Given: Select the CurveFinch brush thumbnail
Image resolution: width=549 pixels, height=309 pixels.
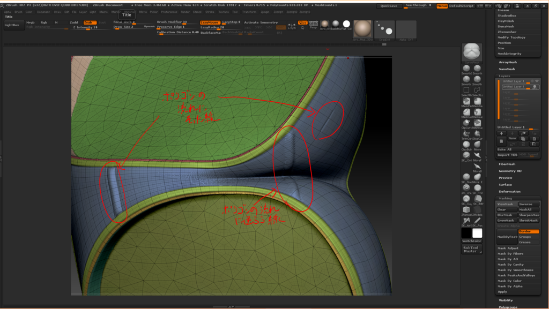Looking at the screenshot, I should pyautogui.click(x=472, y=52).
